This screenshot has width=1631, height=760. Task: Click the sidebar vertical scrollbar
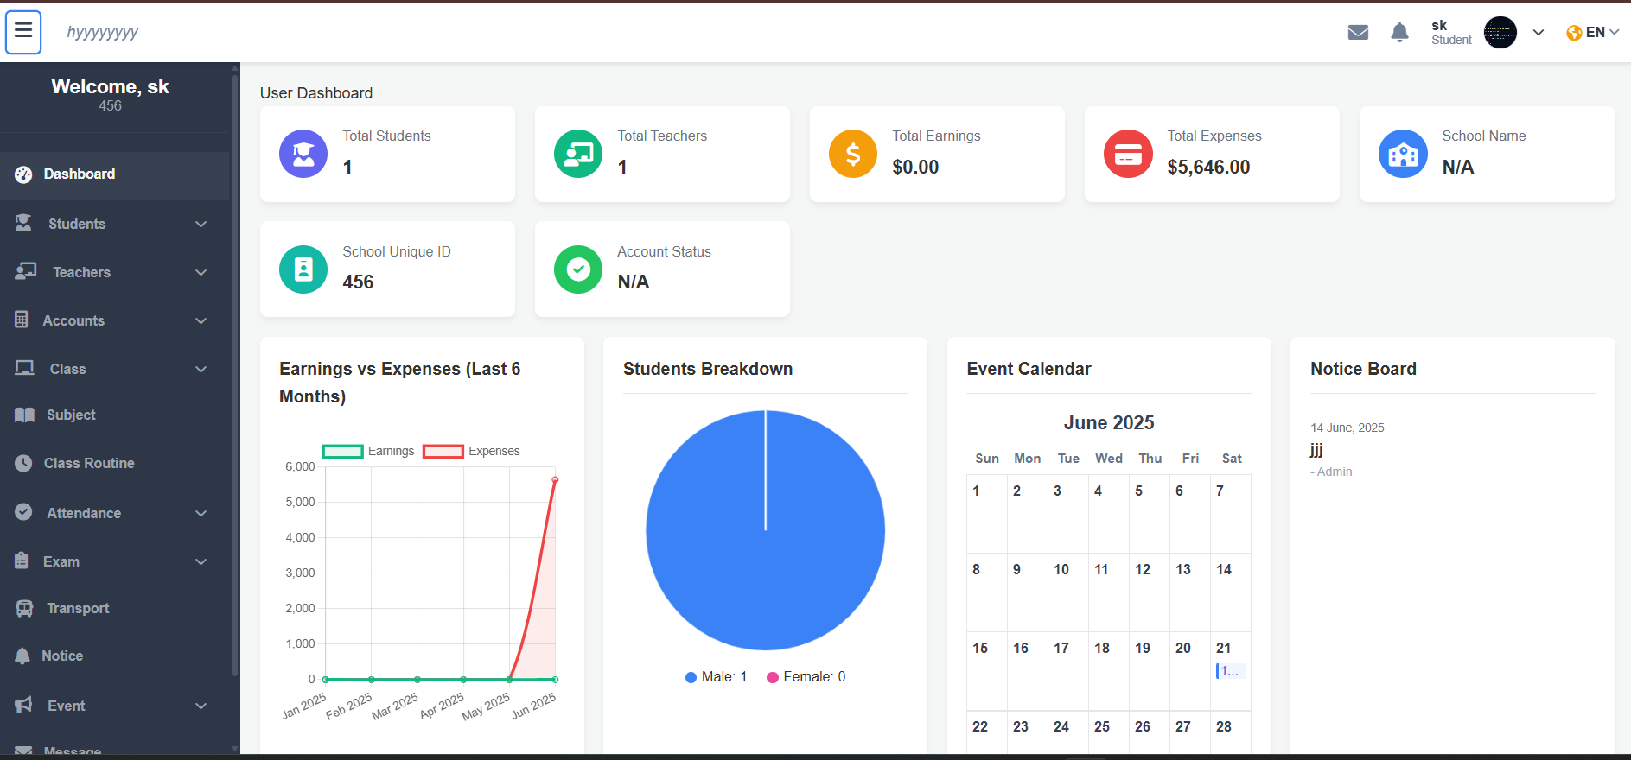point(234,376)
